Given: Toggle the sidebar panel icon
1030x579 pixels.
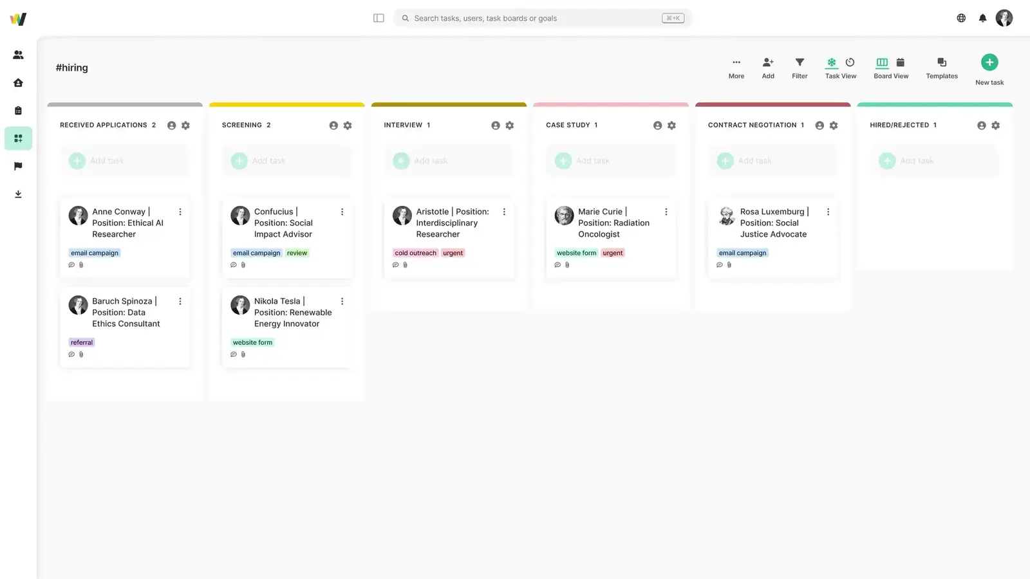Looking at the screenshot, I should point(379,18).
